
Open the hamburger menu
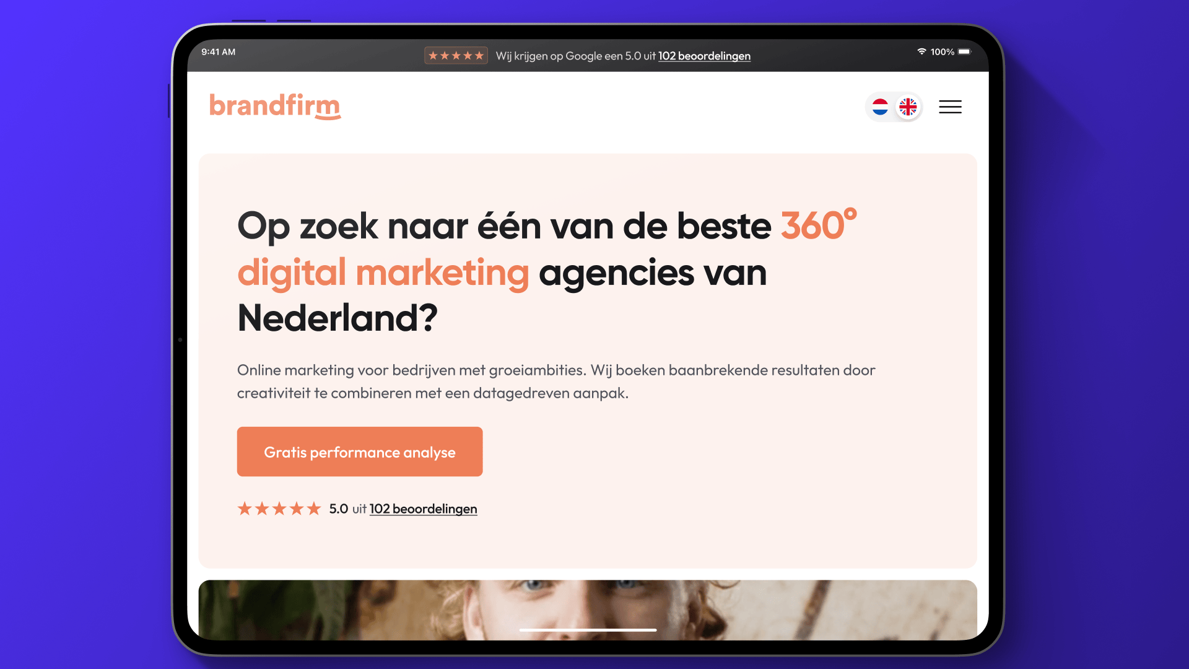pos(950,107)
